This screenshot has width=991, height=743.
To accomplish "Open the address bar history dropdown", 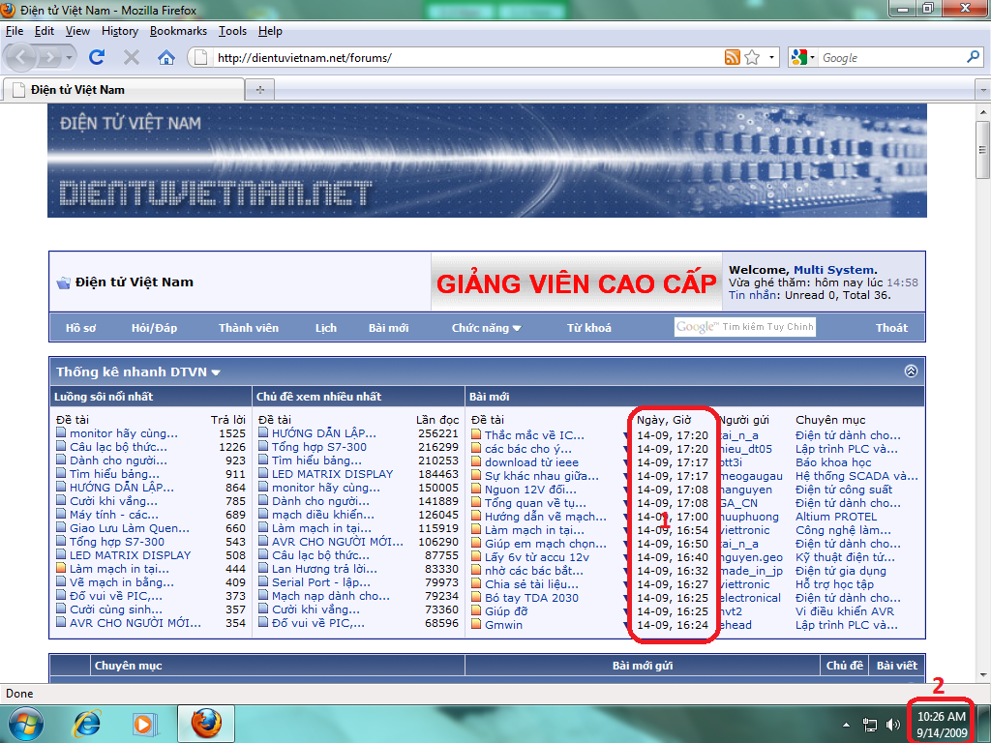I will [x=771, y=57].
